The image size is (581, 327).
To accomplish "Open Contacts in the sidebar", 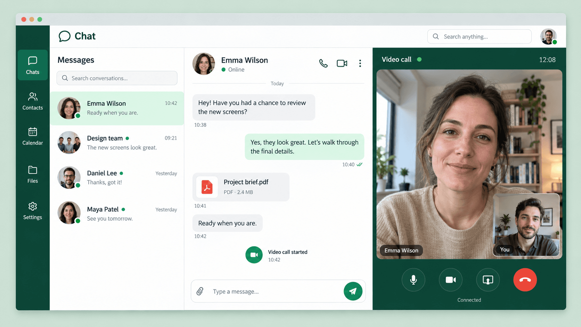I will tap(33, 101).
